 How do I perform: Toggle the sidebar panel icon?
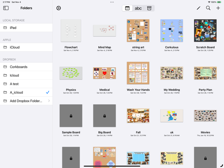(6, 8)
